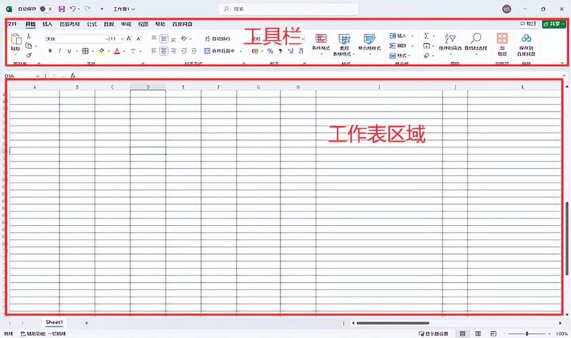Click the Insert cells button
Image resolution: width=571 pixels, height=338 pixels.
tap(398, 36)
